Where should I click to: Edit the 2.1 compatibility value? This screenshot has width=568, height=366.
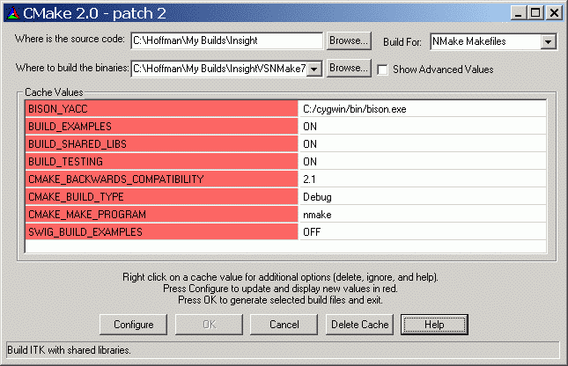[423, 179]
